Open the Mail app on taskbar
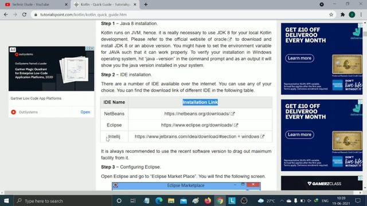This screenshot has width=367, height=206. [183, 201]
